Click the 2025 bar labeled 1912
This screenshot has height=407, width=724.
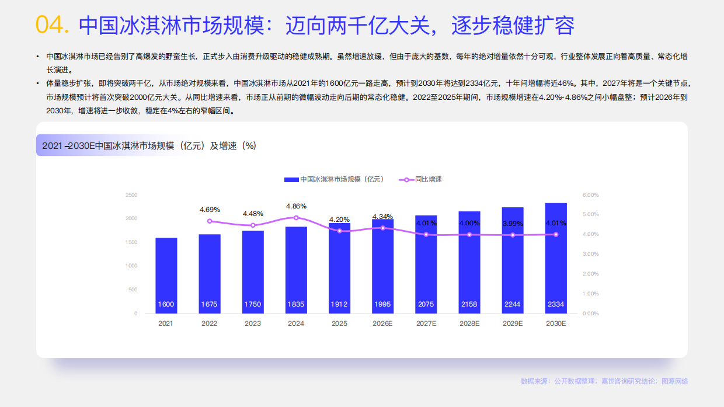tap(339, 268)
